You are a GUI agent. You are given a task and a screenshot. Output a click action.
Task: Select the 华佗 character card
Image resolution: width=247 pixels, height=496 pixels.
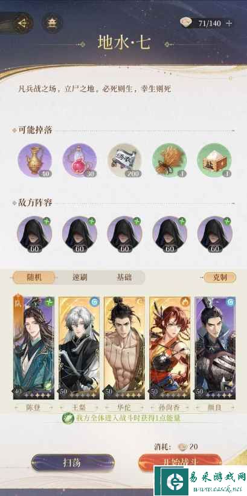tap(124, 348)
